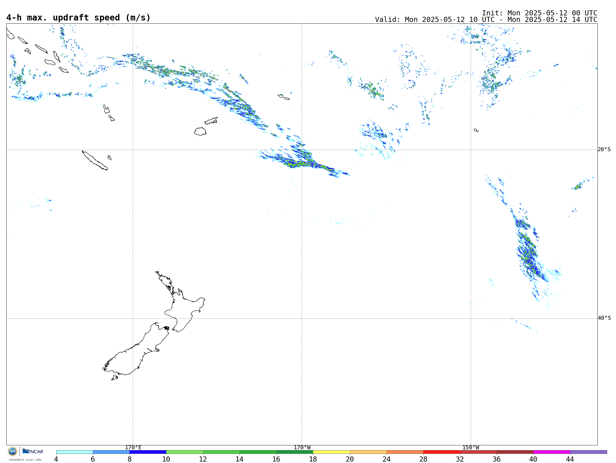Click the light cyan 4-6 color swatch

click(74, 452)
